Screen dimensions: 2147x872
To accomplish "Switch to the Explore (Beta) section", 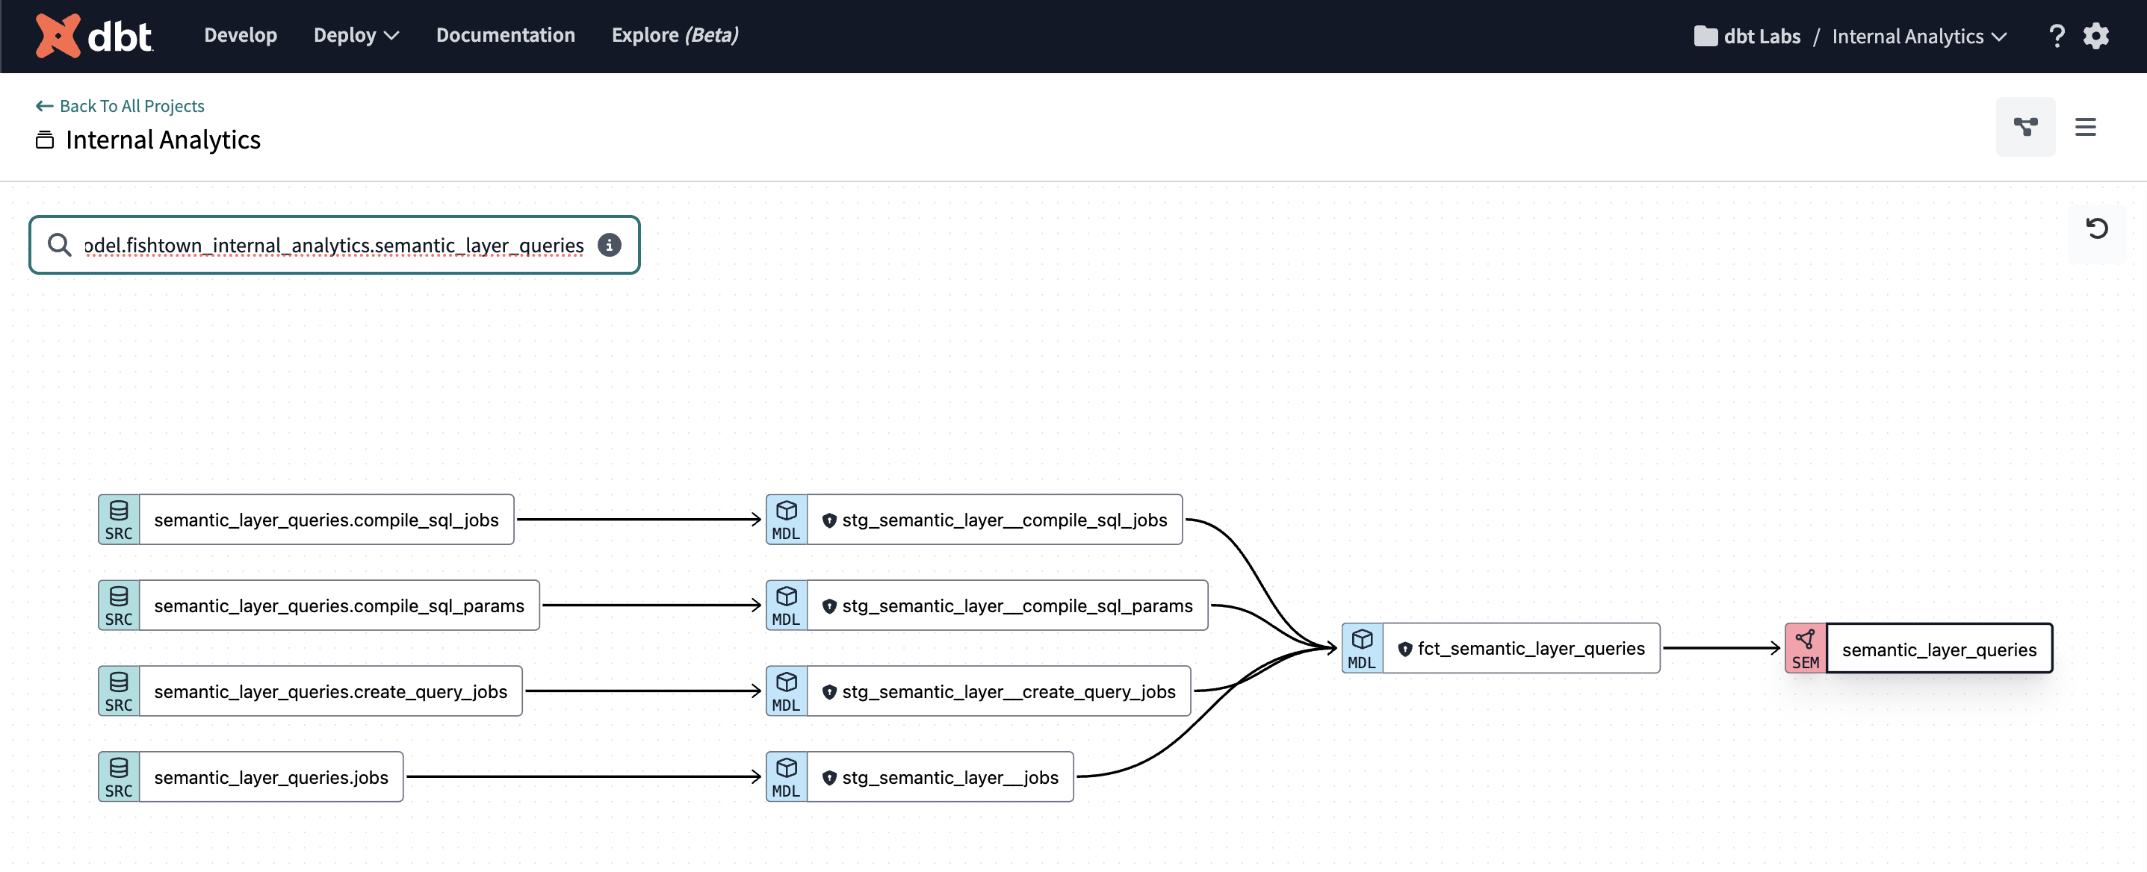I will click(x=675, y=35).
